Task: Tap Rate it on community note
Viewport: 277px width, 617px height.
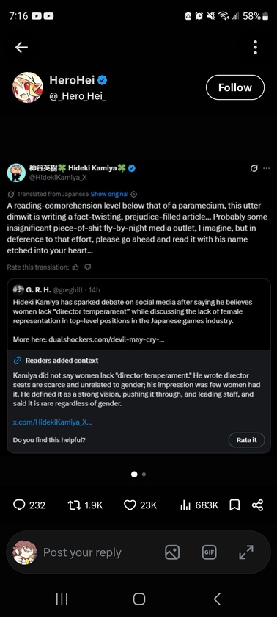Action: 246,440
